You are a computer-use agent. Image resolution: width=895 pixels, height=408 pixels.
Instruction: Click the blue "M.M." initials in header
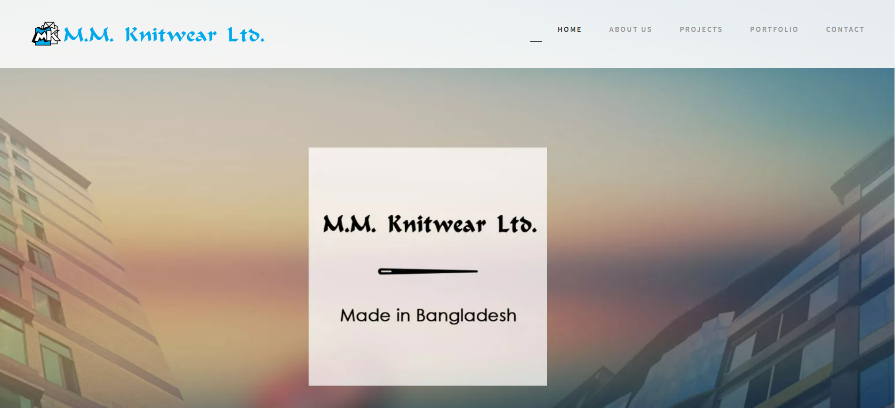[88, 35]
